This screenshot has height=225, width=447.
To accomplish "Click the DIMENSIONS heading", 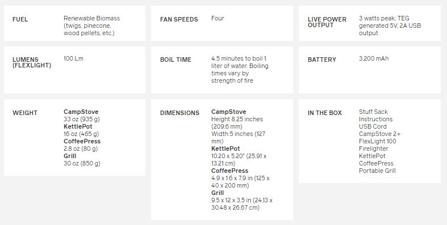I will coord(179,113).
